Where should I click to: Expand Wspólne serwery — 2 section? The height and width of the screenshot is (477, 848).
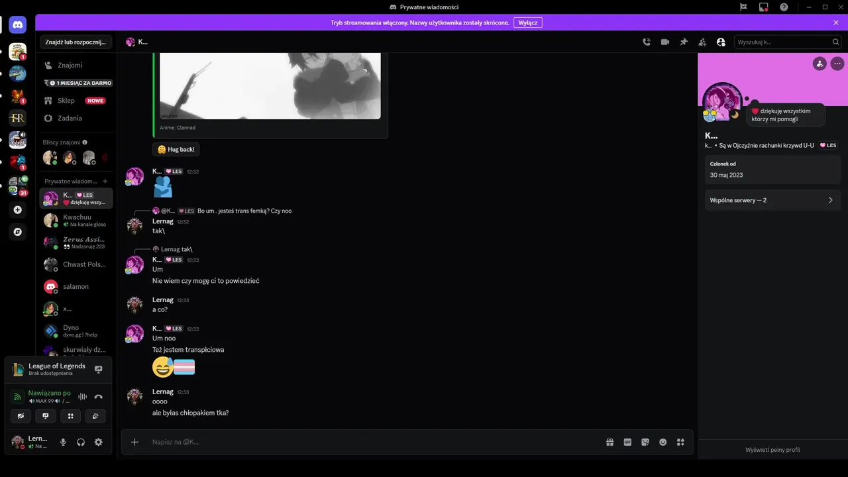[x=772, y=200]
